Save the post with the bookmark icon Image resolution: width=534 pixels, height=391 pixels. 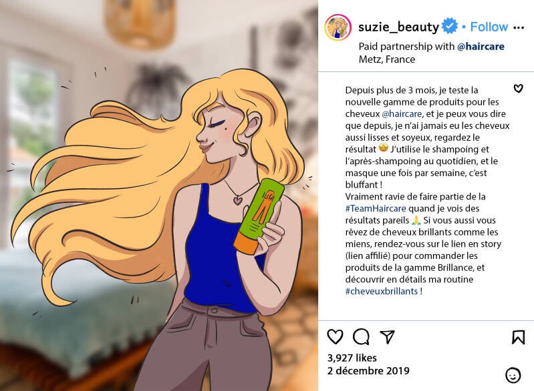[x=518, y=337]
